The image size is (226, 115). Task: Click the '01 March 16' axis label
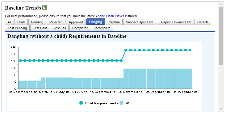point(43,92)
